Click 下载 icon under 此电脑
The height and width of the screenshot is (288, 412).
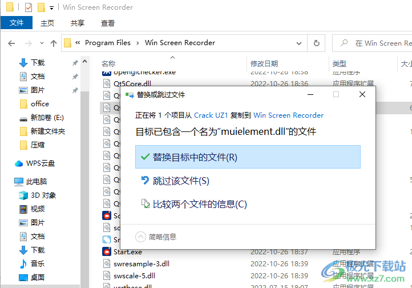pos(23,250)
